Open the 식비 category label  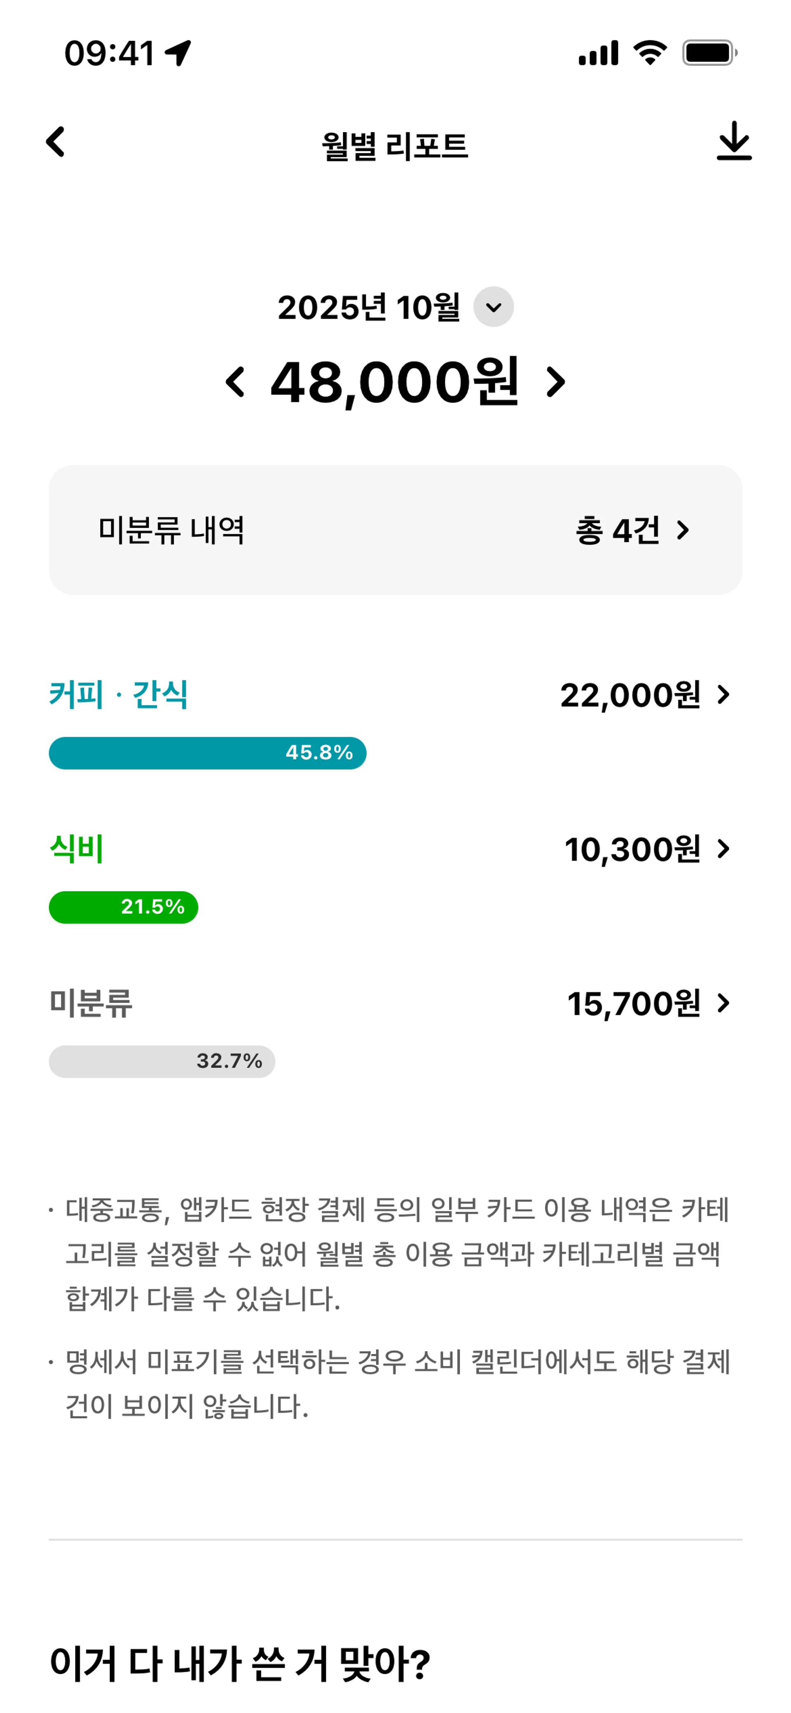click(x=77, y=849)
